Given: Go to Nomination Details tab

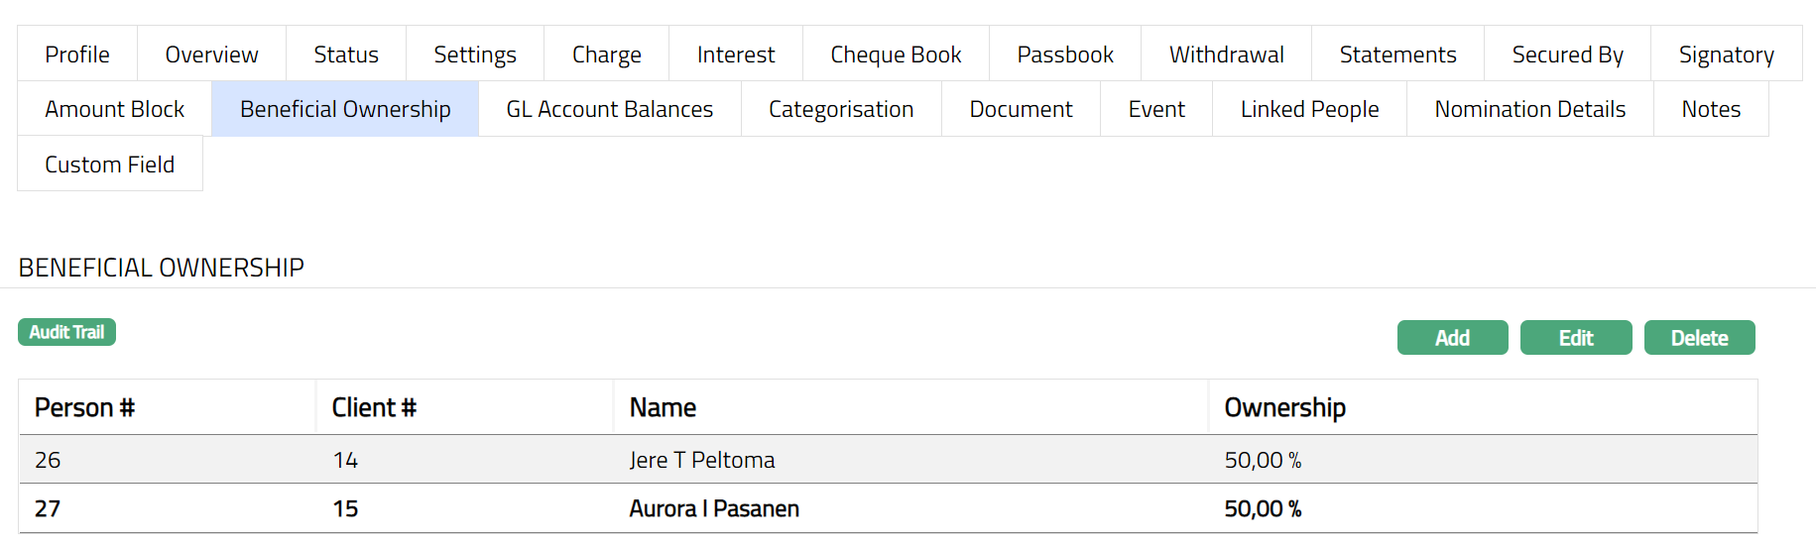Looking at the screenshot, I should pos(1529,109).
